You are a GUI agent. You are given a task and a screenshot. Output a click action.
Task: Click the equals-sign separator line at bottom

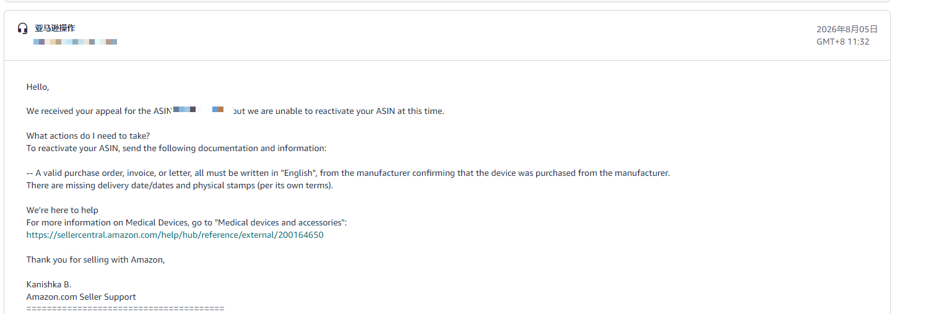click(x=125, y=308)
